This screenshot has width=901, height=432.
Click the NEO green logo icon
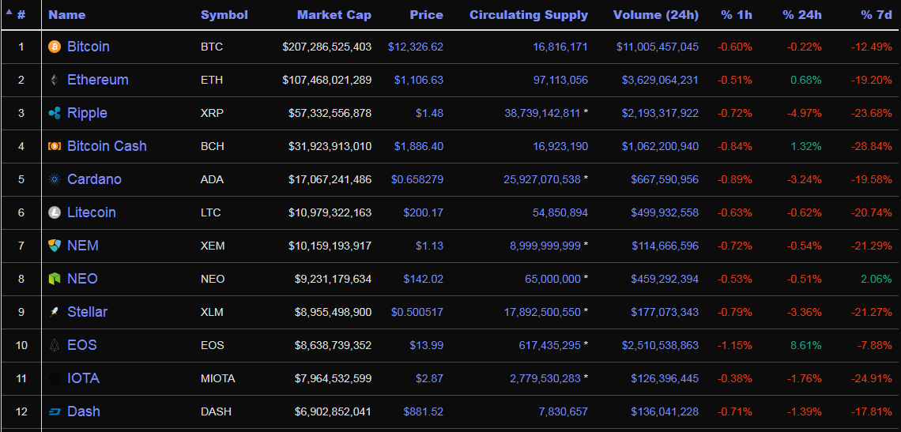(x=55, y=279)
